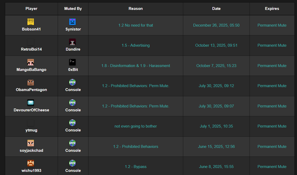Click Permanent Mute in Bobson41's row
Image resolution: width=297 pixels, height=175 pixels.
pyautogui.click(x=272, y=25)
